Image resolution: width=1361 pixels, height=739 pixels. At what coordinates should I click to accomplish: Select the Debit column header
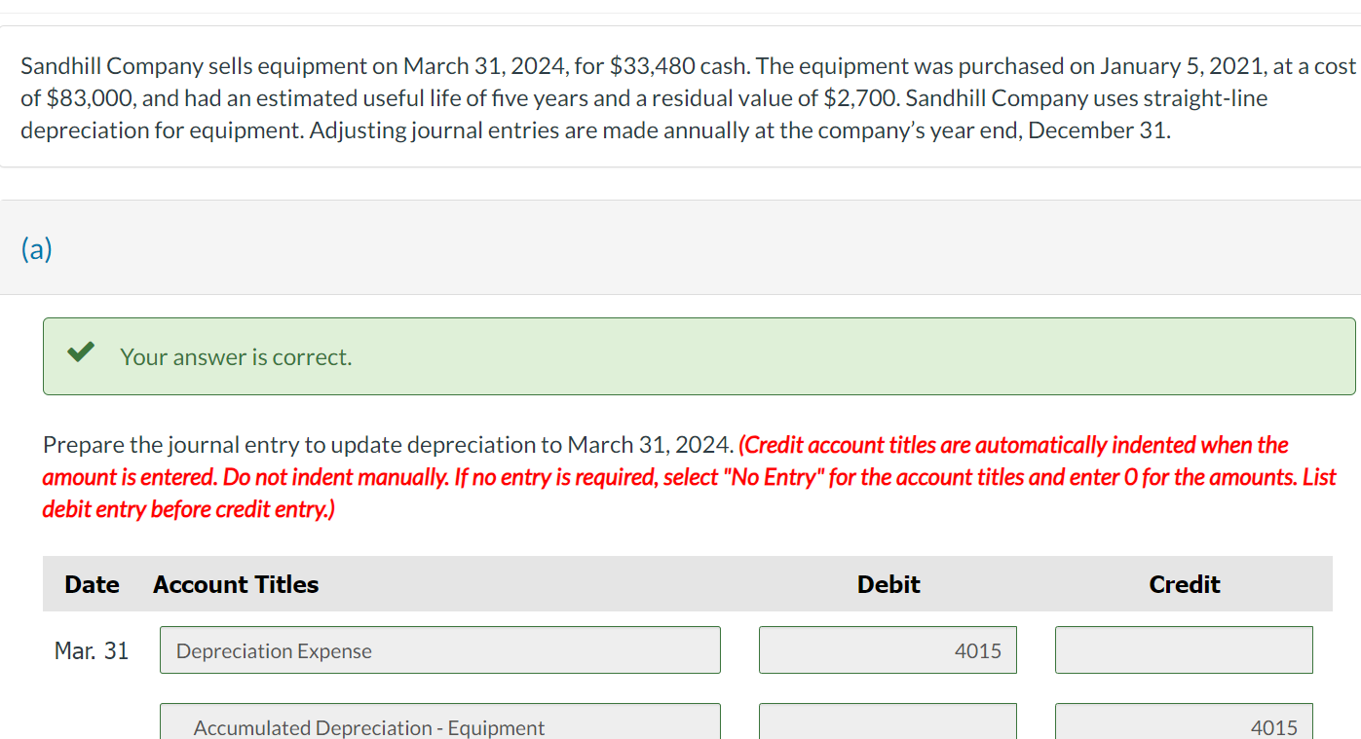coord(888,584)
